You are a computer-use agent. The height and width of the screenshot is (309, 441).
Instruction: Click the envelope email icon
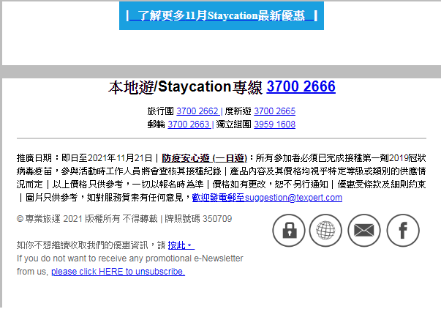coord(364,231)
